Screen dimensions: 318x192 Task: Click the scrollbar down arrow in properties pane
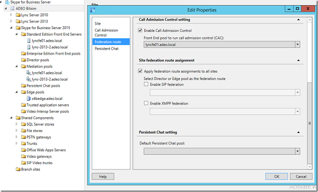(310, 167)
